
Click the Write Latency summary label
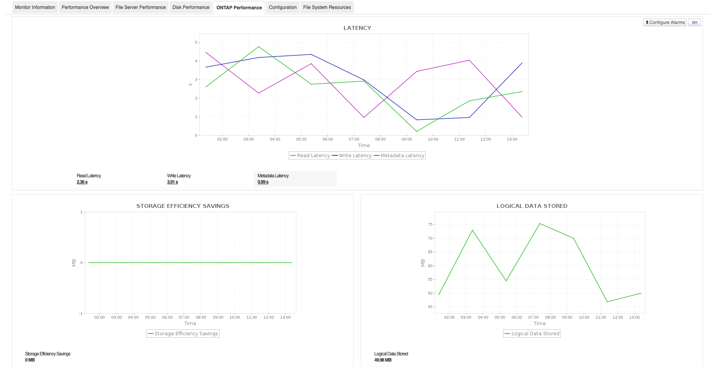click(x=179, y=176)
